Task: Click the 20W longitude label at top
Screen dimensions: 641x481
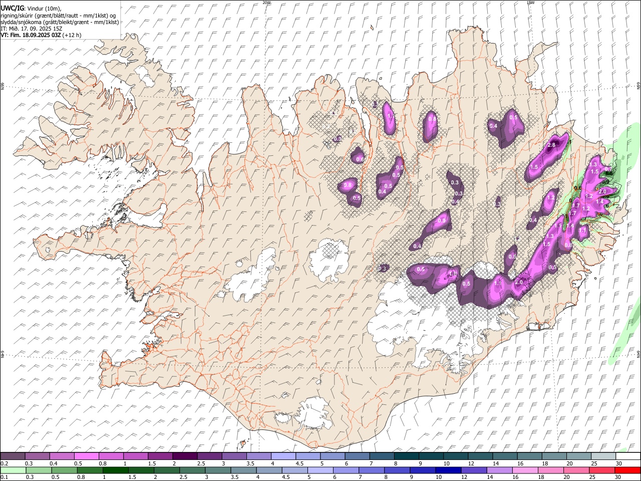Action: (266, 2)
